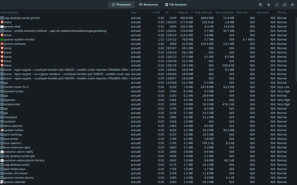Click the gnome-system-monitor icon
The height and width of the screenshot is (185, 297).
point(2,39)
